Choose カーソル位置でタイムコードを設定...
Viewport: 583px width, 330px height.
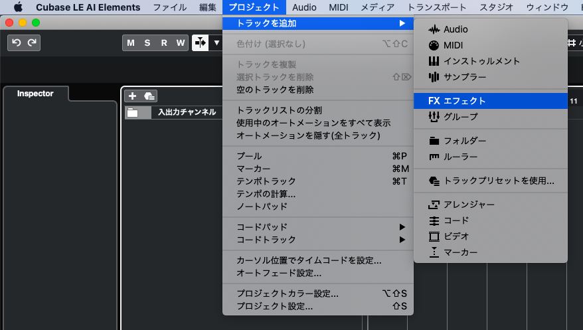click(318, 260)
